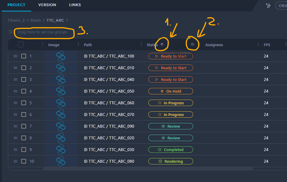This screenshot has width=287, height=182.
Task: Click the image icon beside TTC_ABC_100 path
Action: [x=86, y=56]
